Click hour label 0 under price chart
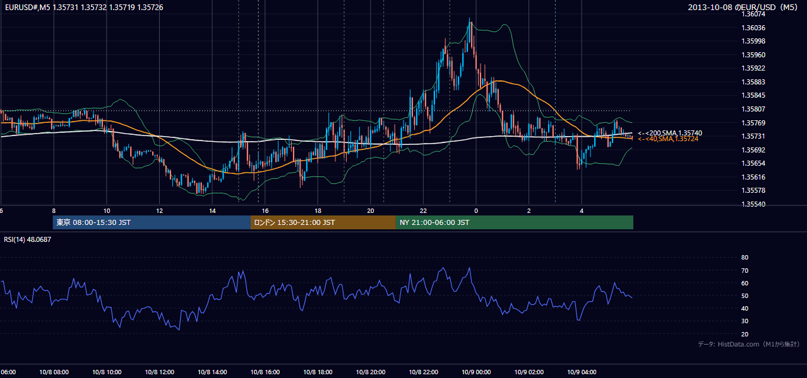Viewport: 807px width, 378px height. click(x=476, y=211)
